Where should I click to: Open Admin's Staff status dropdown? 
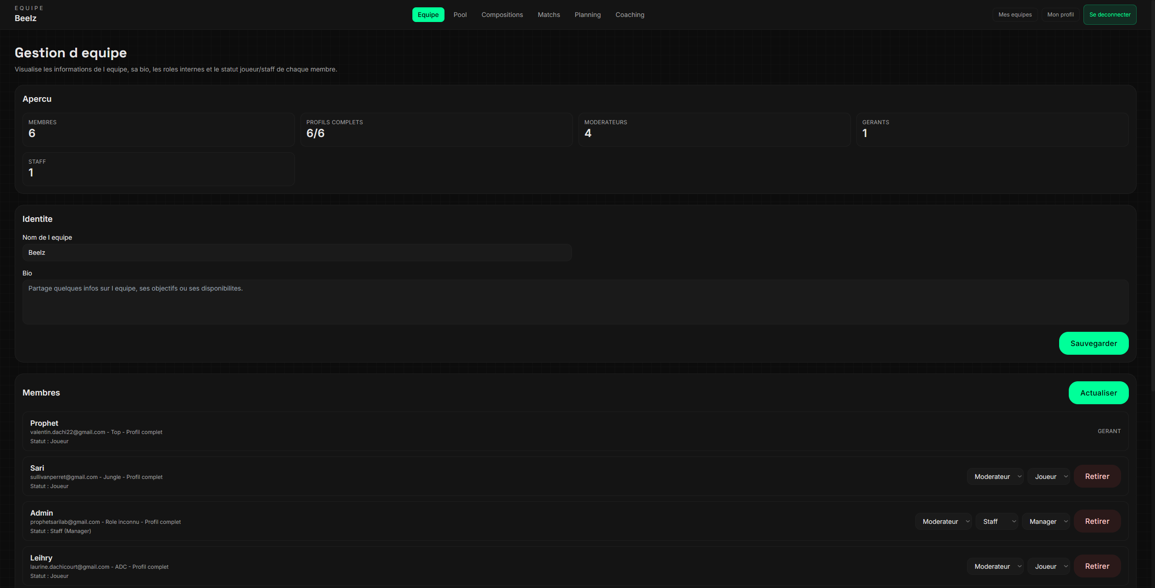997,522
